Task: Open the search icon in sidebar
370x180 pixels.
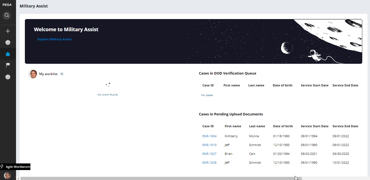Action: (7, 15)
